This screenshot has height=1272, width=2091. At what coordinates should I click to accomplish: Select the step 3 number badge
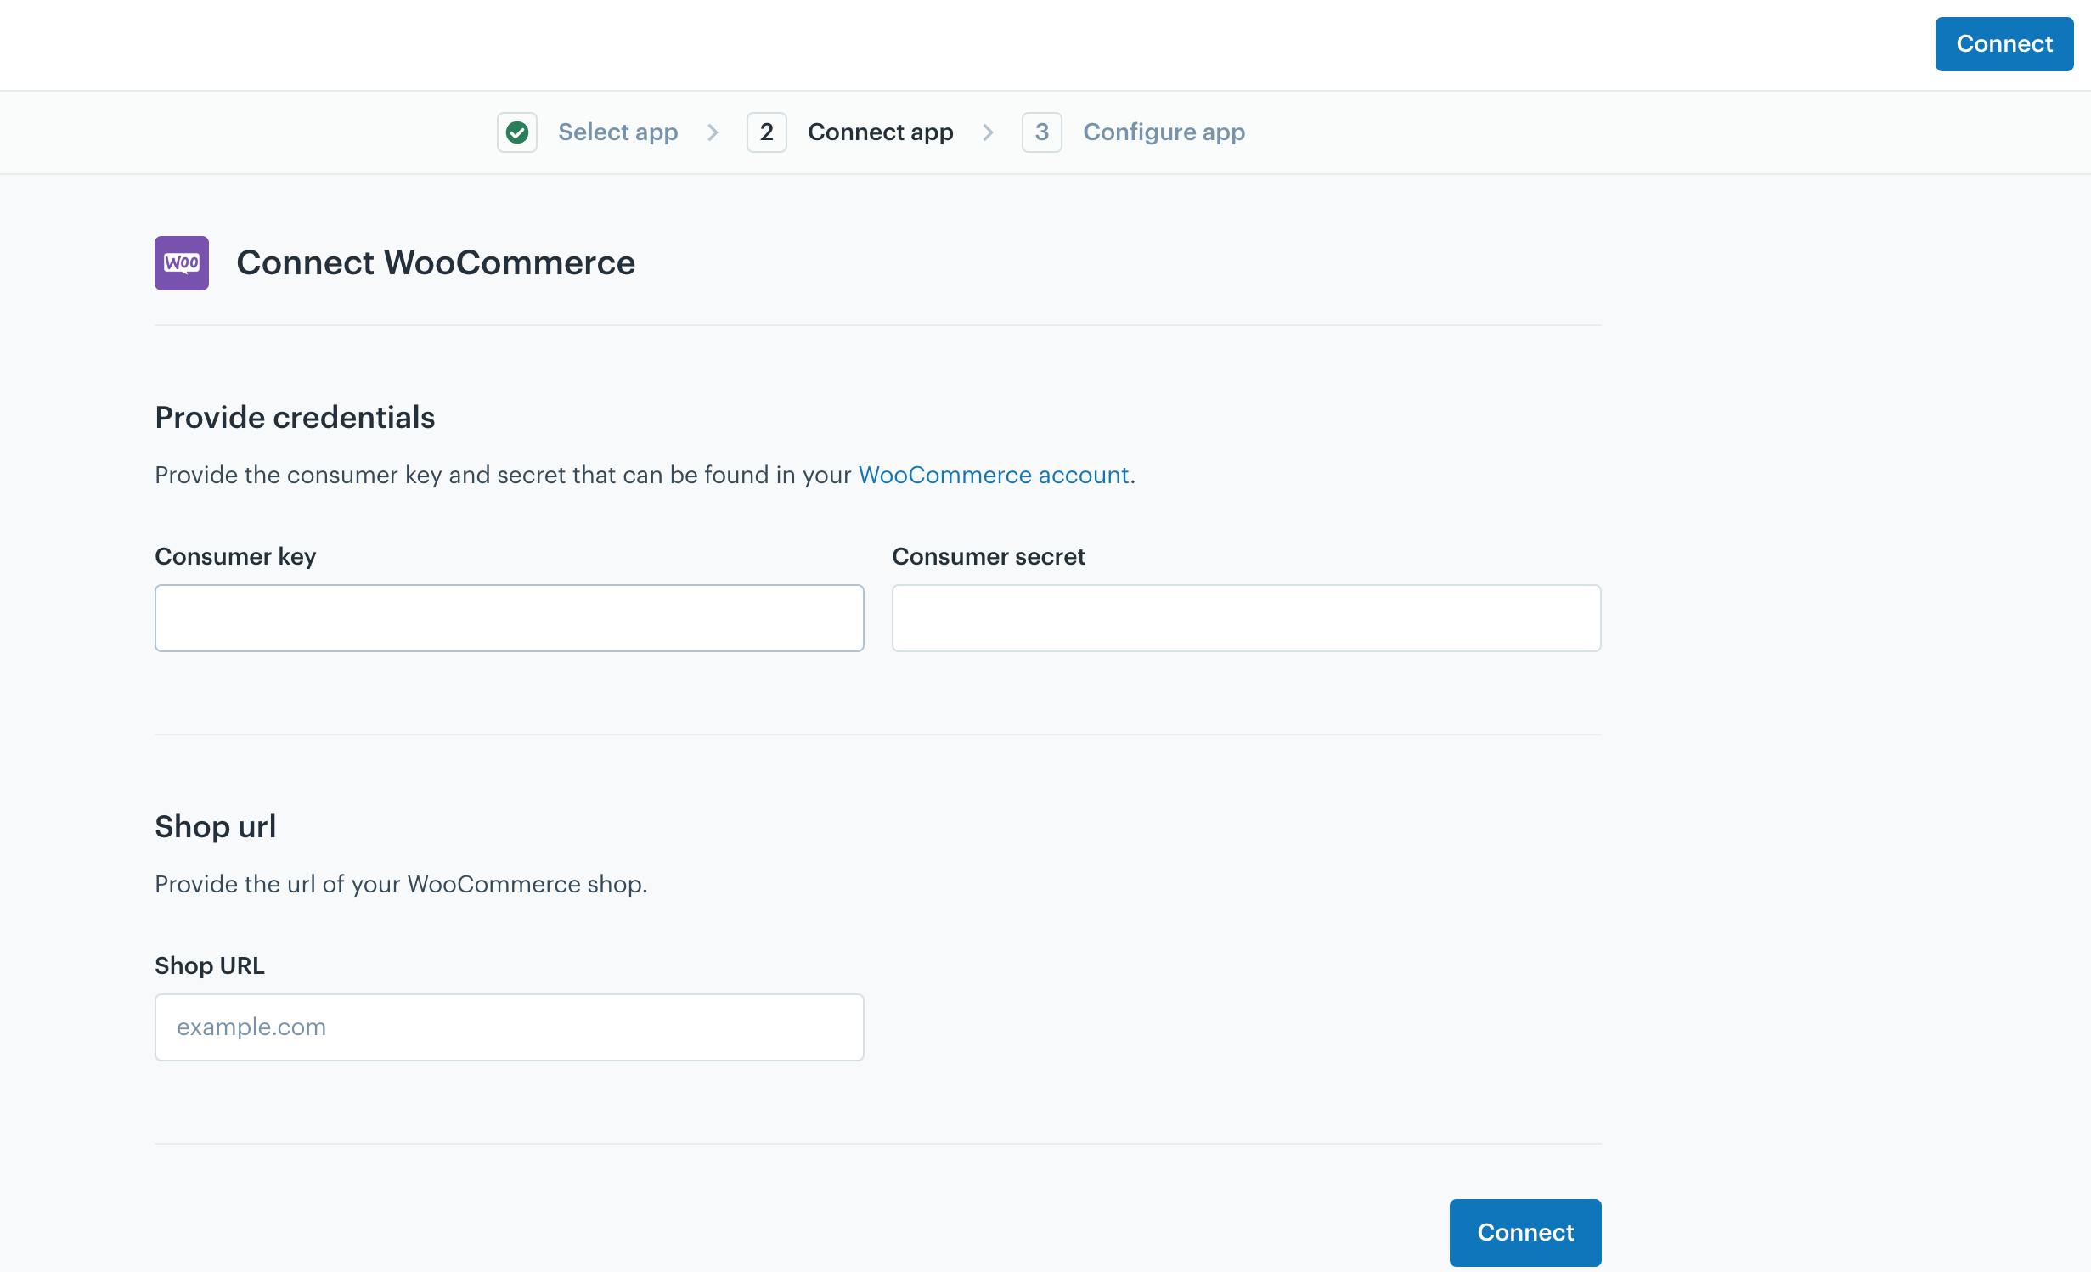(1042, 132)
